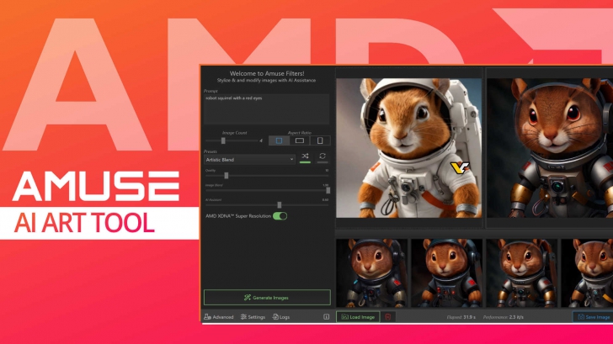Toggle the shuffle preset icon
613x344 pixels.
pyautogui.click(x=305, y=156)
